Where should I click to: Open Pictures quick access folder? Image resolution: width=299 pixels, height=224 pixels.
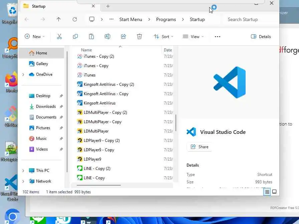point(43,128)
